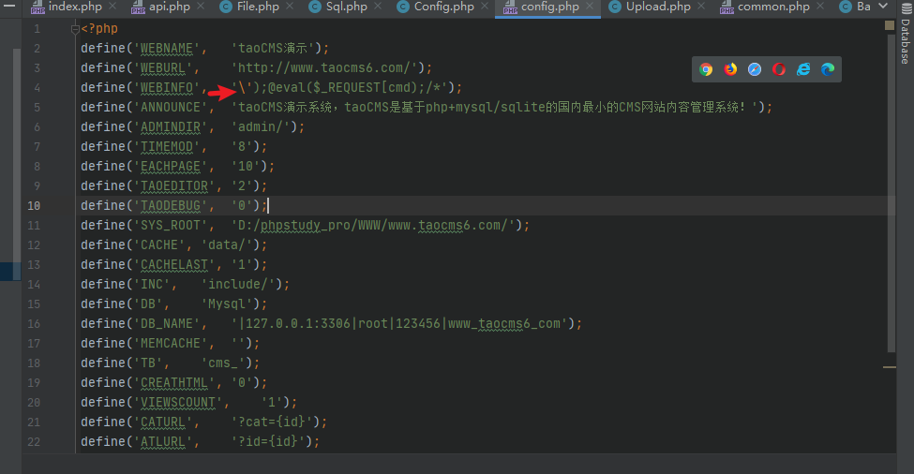Screen dimensions: 914x474
Task: Click line number 22 in gutter
Action: click(34, 442)
